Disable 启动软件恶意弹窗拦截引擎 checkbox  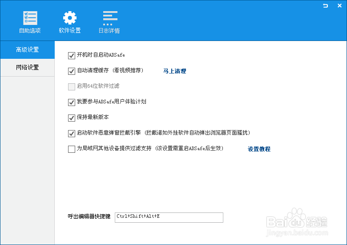pos(72,134)
